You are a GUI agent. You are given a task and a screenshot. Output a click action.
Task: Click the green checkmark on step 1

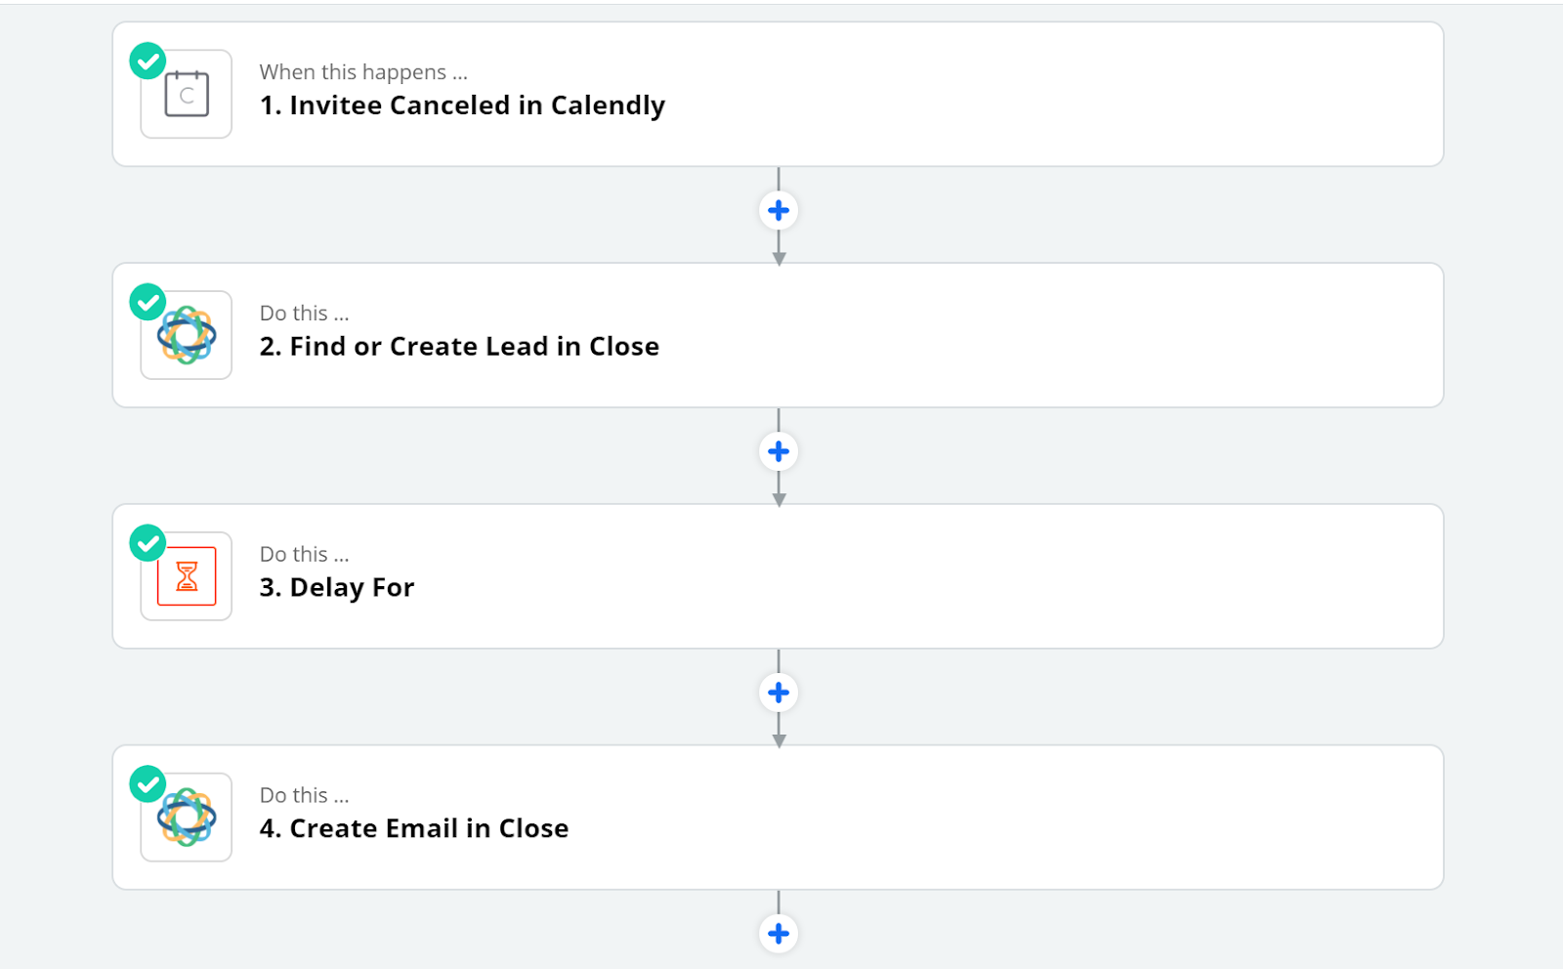pyautogui.click(x=148, y=62)
